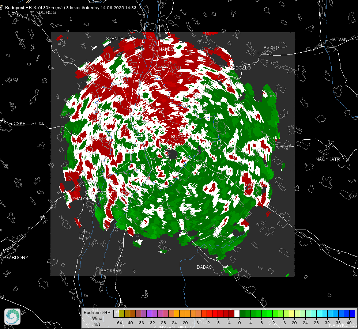
Task: Click the -32 value on the legend scale
Action: pos(152,323)
